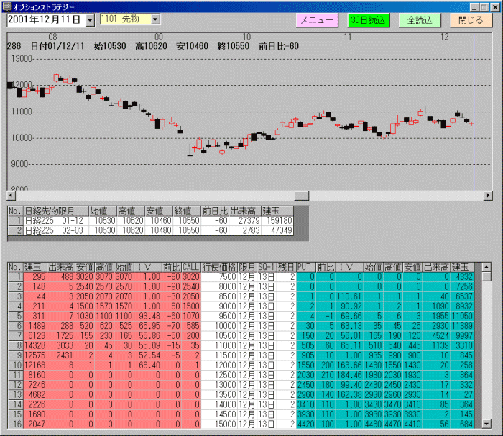Open the メニュー button
Image resolution: width=503 pixels, height=436 pixels.
click(316, 20)
